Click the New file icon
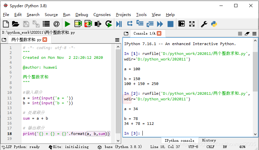259x150 pixels. 6,24
